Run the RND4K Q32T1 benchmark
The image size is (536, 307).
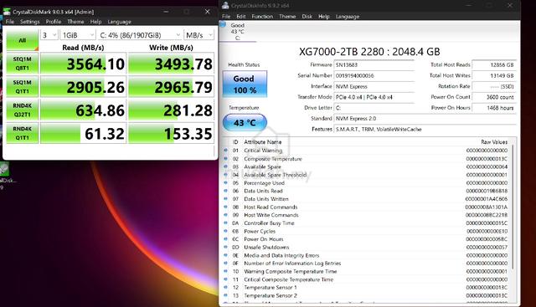tap(23, 110)
